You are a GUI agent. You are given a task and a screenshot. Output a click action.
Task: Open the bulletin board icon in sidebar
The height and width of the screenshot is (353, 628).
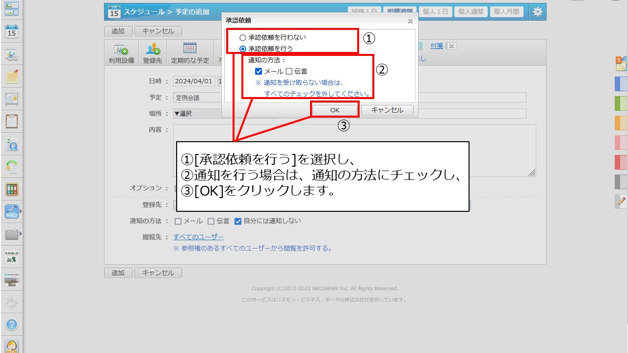(11, 99)
